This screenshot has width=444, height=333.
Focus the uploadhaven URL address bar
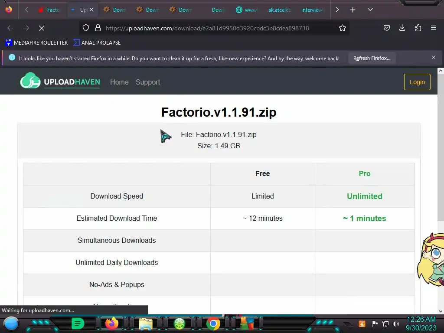coord(207,28)
